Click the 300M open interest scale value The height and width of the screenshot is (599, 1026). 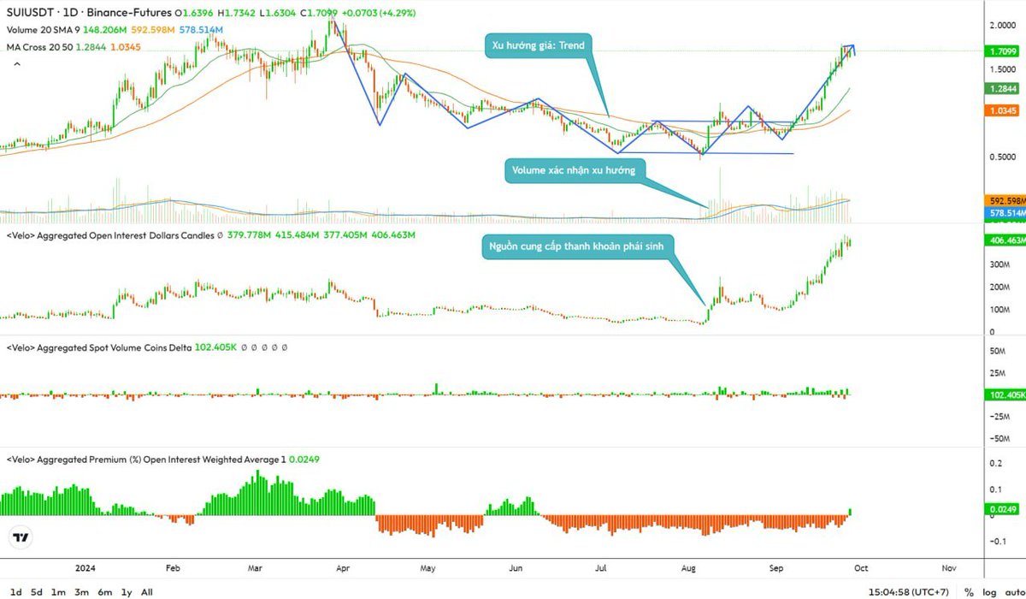click(999, 265)
